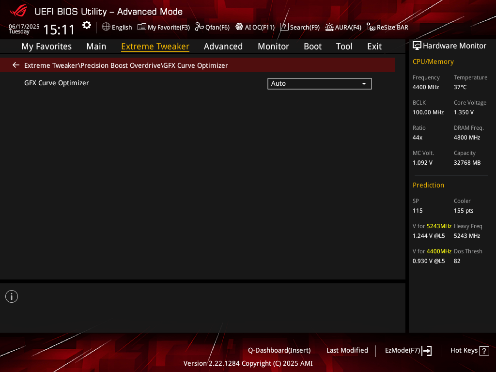The width and height of the screenshot is (496, 372).
Task: Toggle ReSize BAR icon
Action: (371, 27)
